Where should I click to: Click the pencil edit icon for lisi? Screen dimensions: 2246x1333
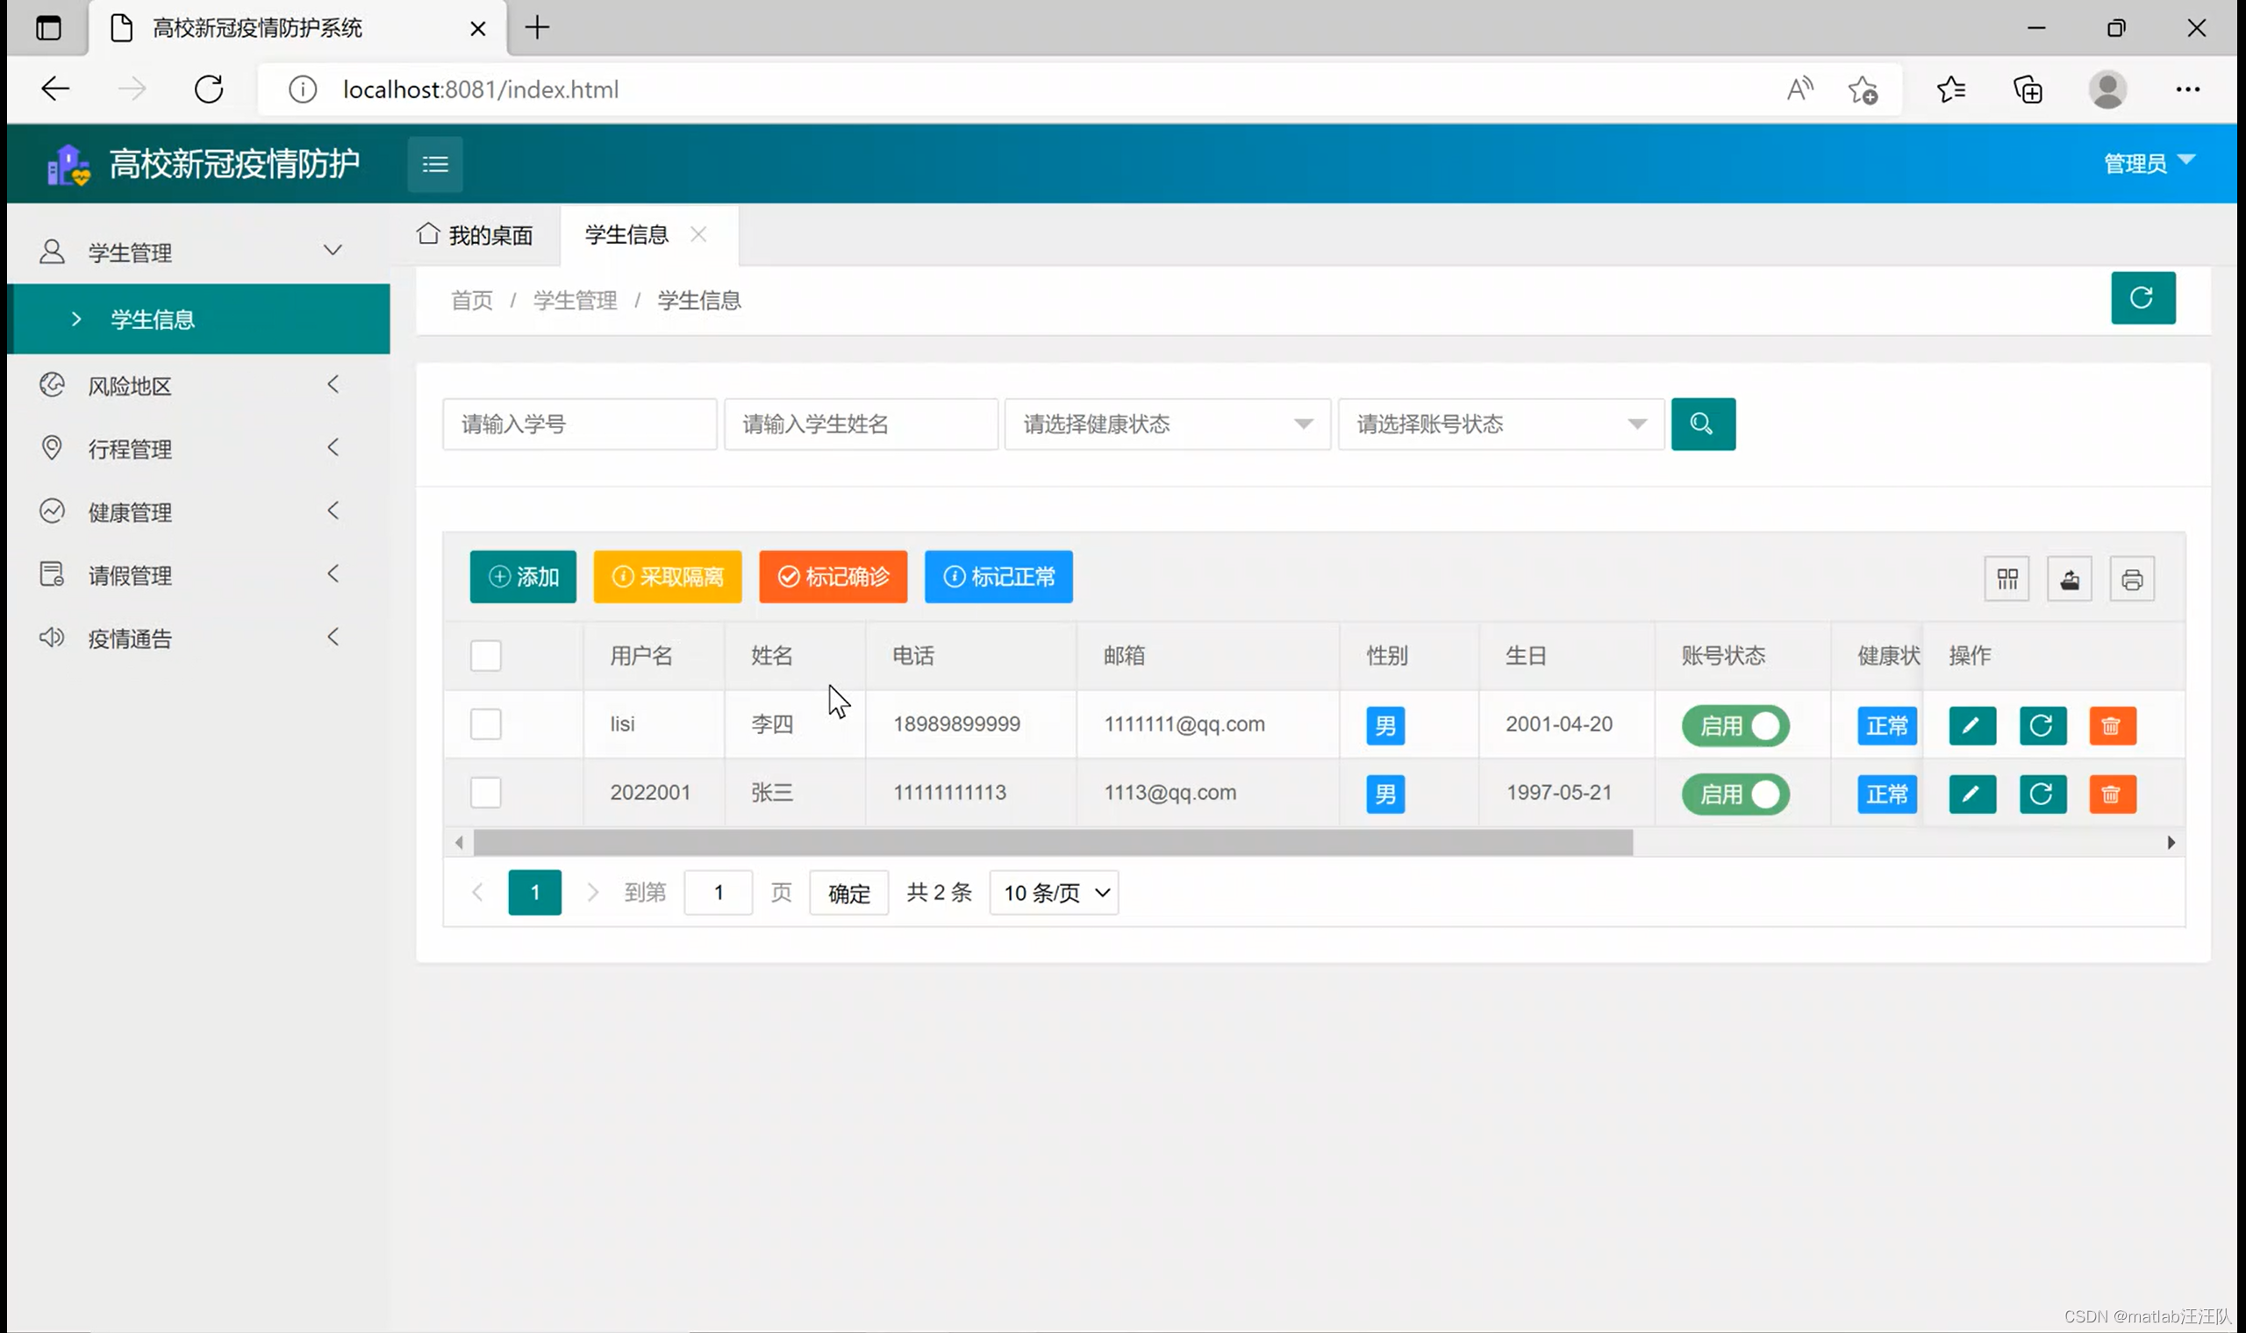(1971, 726)
